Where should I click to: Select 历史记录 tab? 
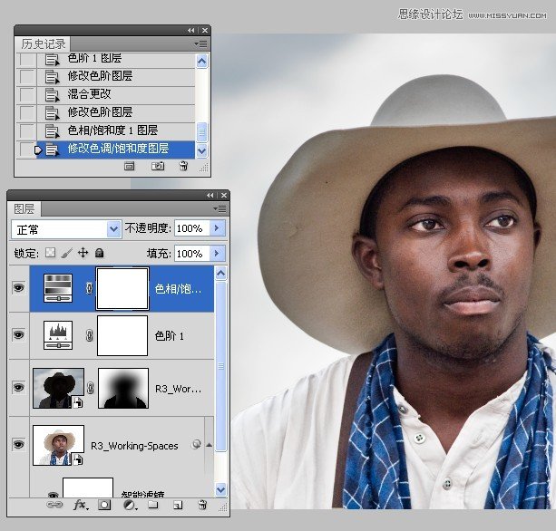tap(43, 43)
